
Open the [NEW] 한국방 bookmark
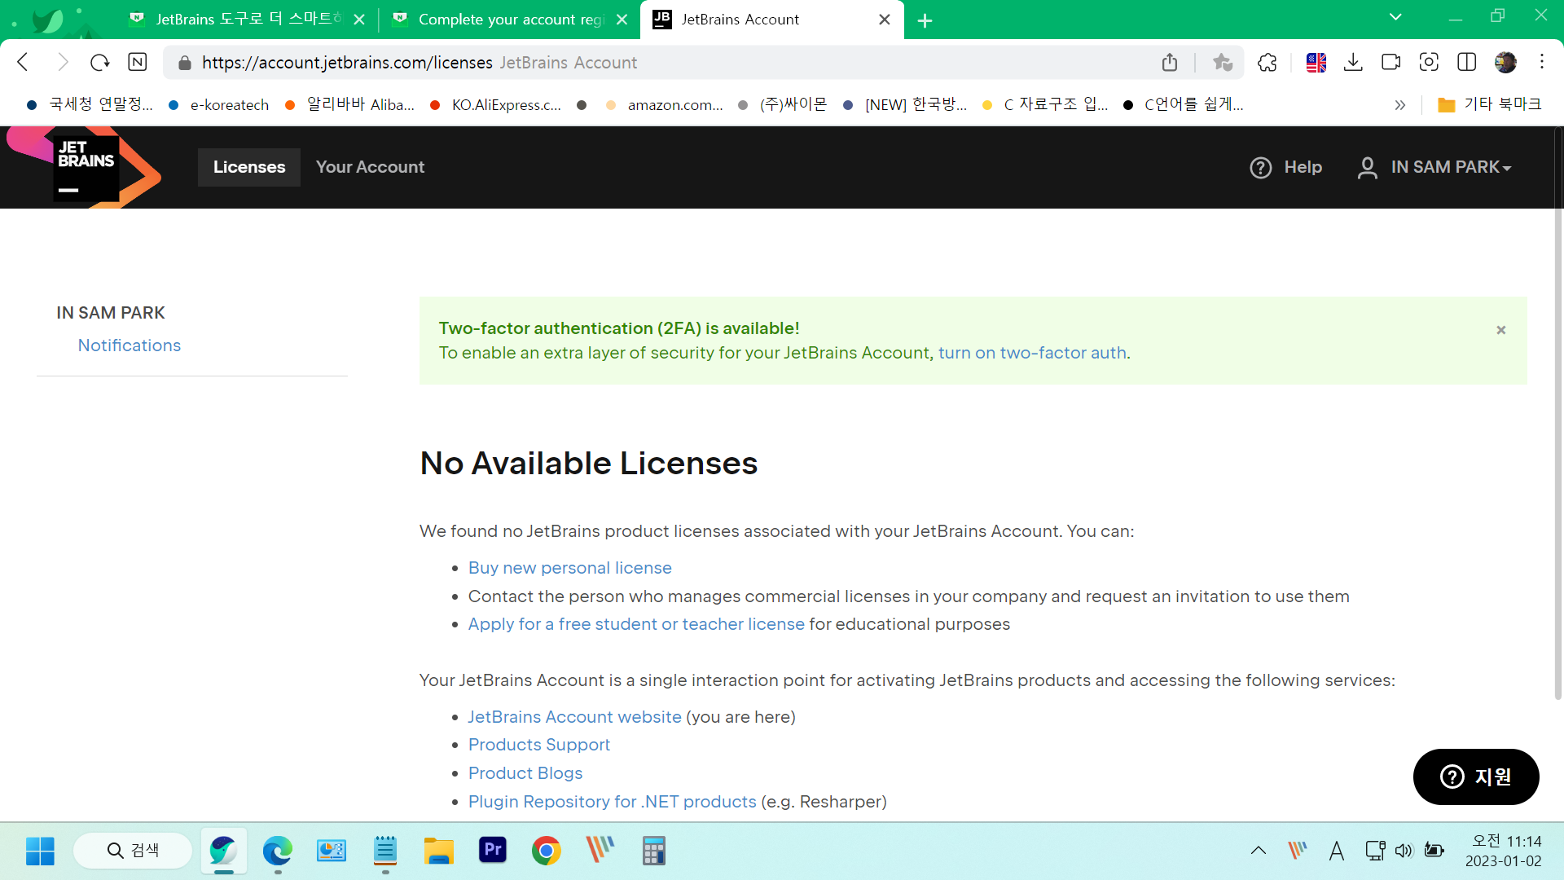pyautogui.click(x=905, y=104)
